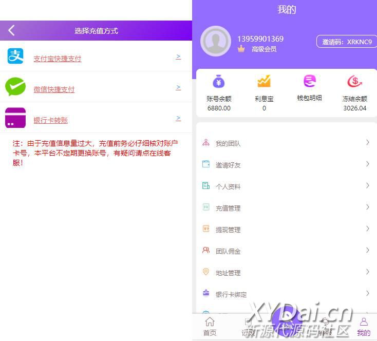Click the phone number 13959901369
The width and height of the screenshot is (377, 341).
260,39
